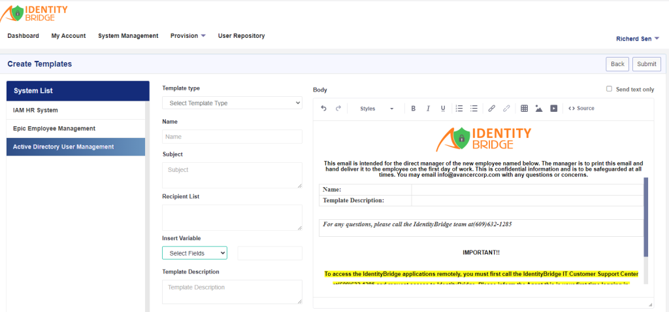Select IAM HR System in System List
669x312 pixels.
(x=76, y=111)
